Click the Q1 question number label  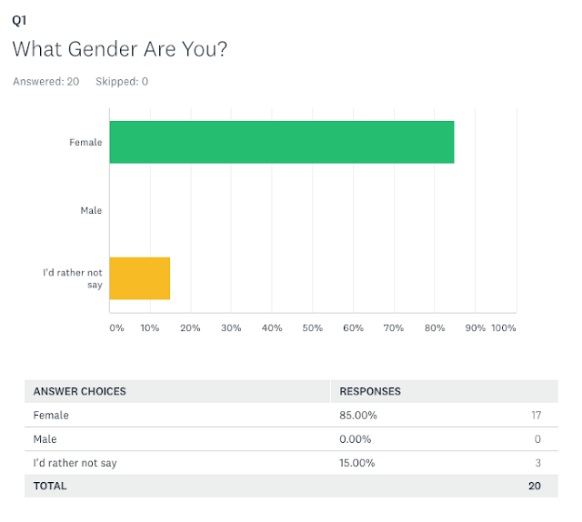(x=19, y=18)
